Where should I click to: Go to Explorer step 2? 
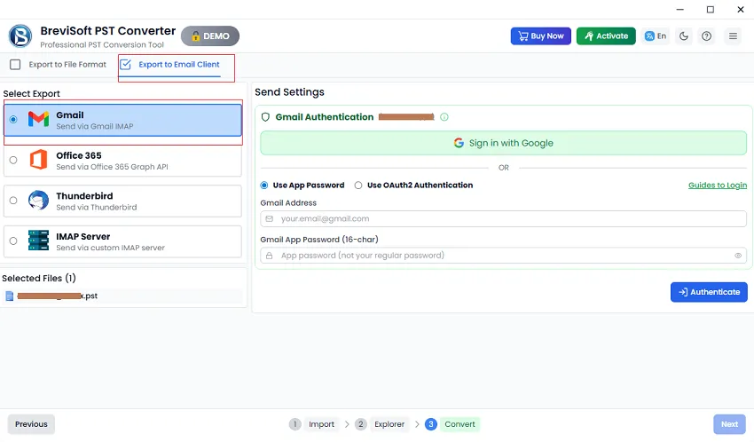coord(381,424)
